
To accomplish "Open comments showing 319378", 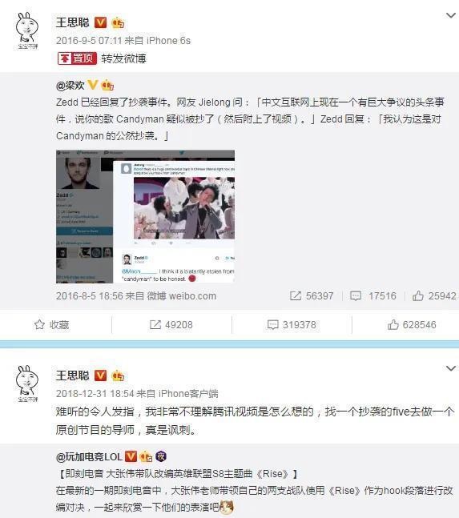I will point(292,325).
